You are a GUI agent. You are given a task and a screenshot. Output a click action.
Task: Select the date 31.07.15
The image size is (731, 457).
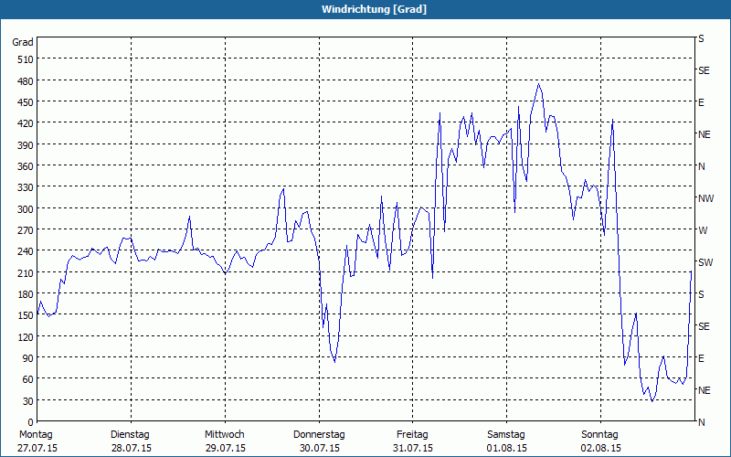[x=413, y=449]
